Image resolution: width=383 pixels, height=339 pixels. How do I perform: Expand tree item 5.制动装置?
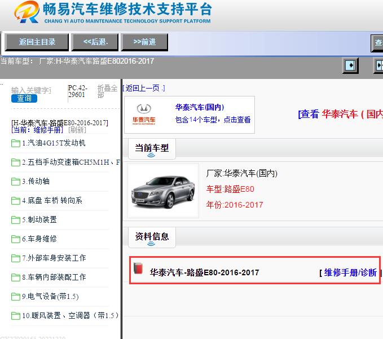(x=39, y=220)
